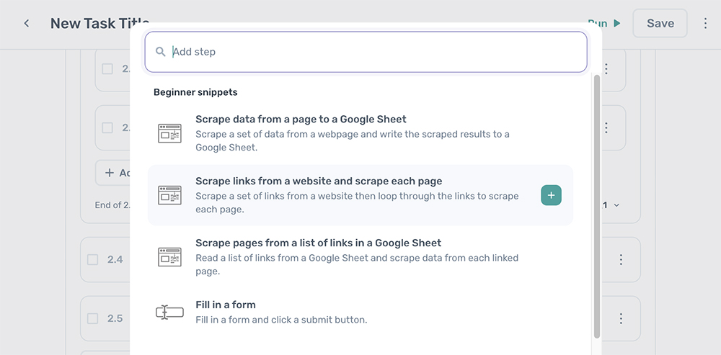721x355 pixels.
Task: Click the 'Beginner snippets' heading
Action: coord(195,92)
